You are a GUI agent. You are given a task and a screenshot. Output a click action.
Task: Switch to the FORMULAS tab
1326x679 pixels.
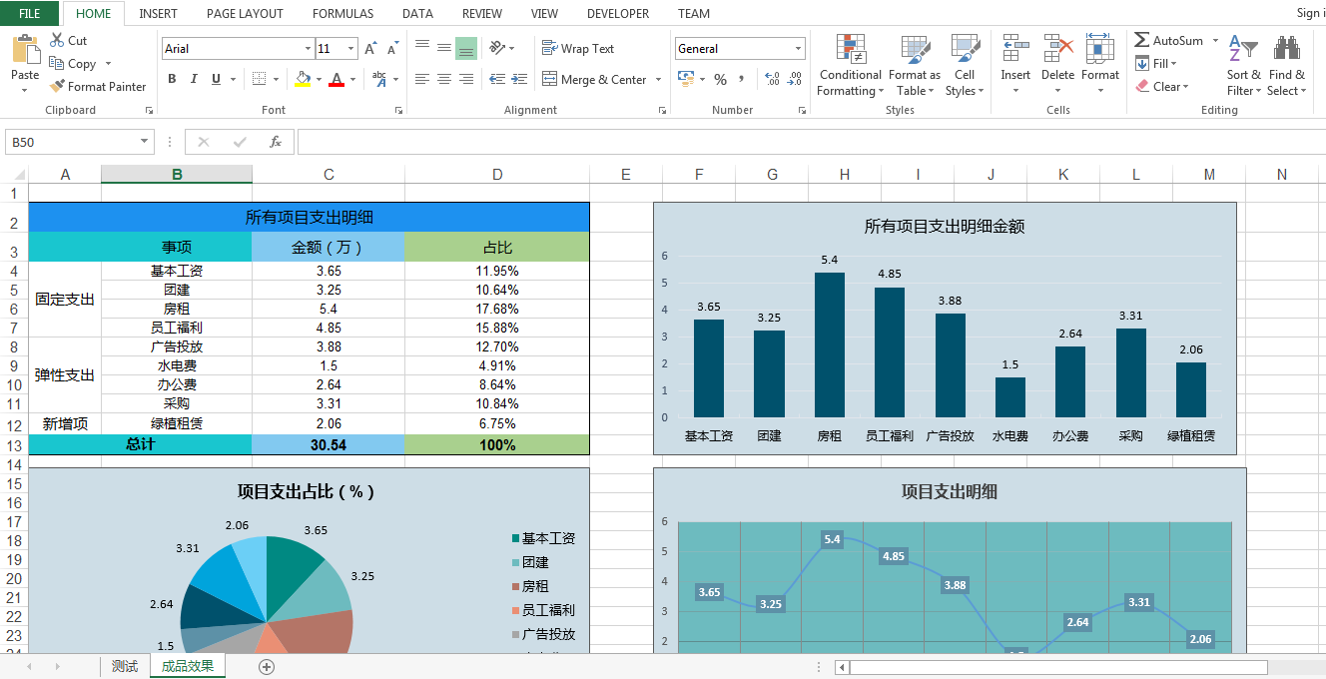[342, 13]
